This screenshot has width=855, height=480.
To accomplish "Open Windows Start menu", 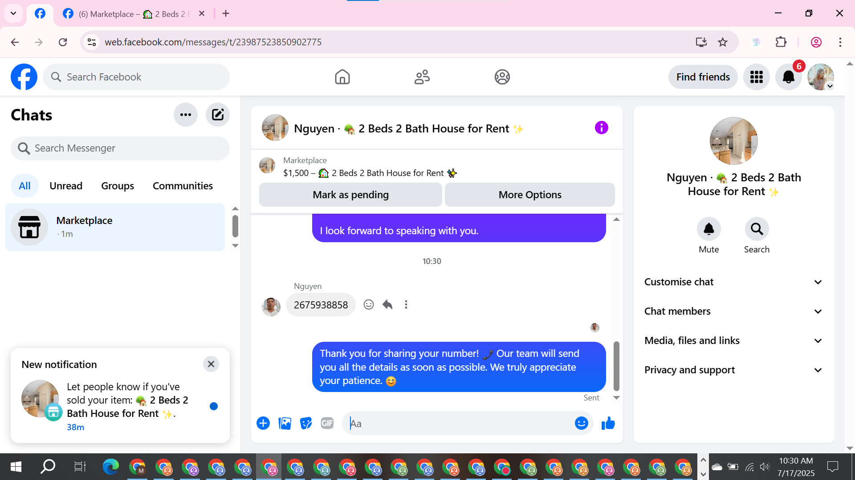I will click(x=16, y=467).
